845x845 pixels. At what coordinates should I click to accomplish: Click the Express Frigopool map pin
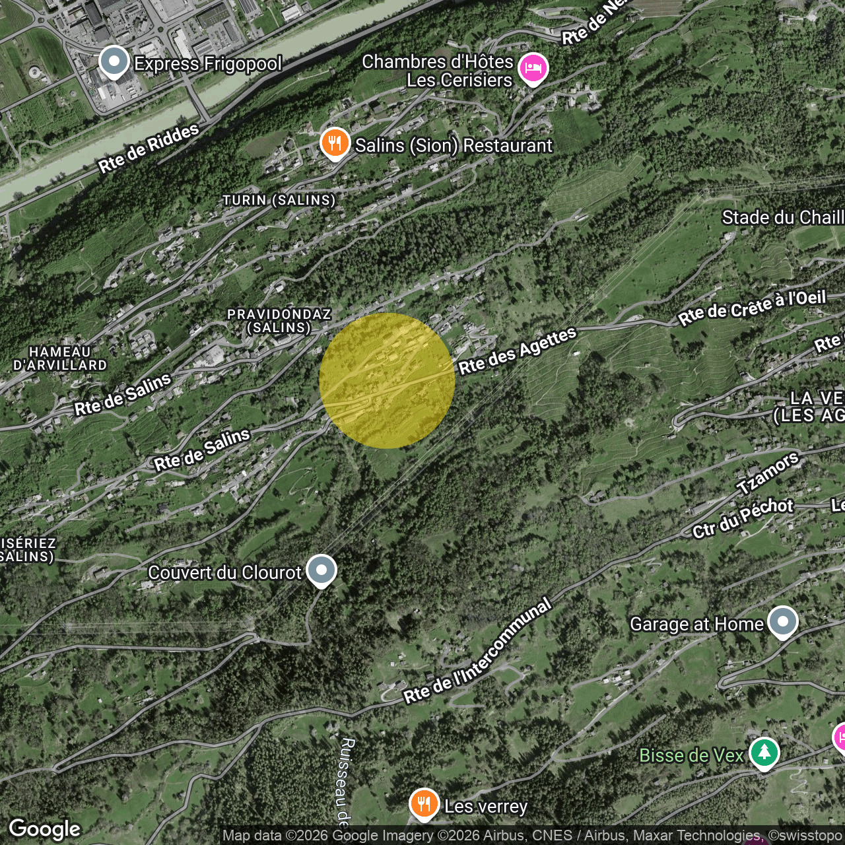(x=114, y=63)
